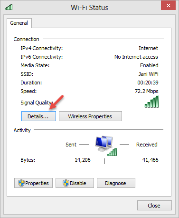
Task: Click the Signal Quality label
Action: pos(37,103)
